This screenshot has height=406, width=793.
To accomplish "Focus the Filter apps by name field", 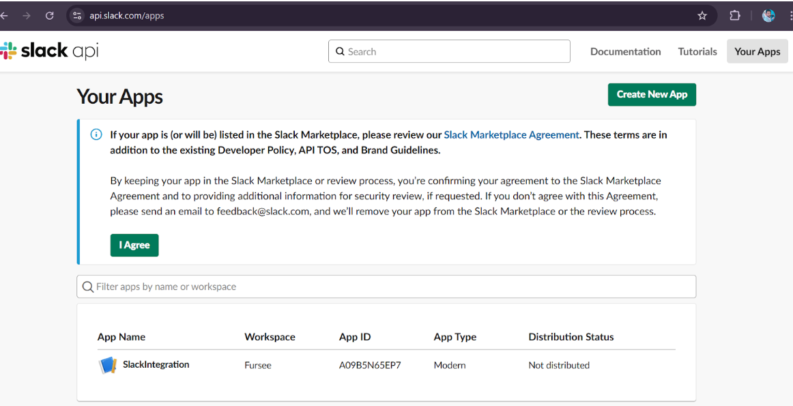I will [x=386, y=287].
